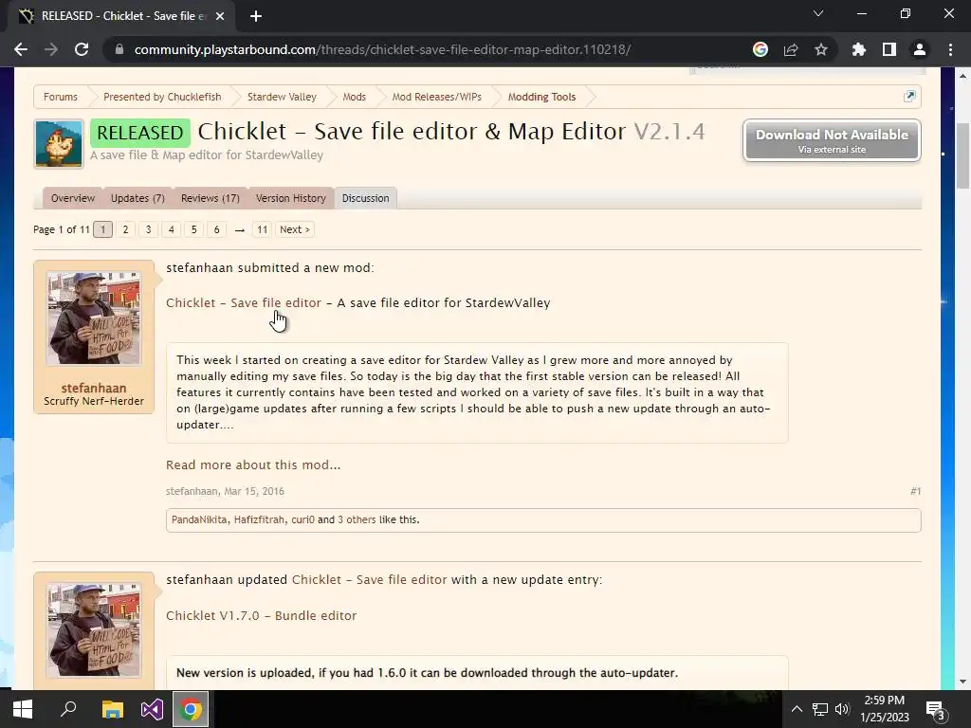Screen dimensions: 971x728
Task: Open PandaNikita profile link
Action: click(199, 520)
